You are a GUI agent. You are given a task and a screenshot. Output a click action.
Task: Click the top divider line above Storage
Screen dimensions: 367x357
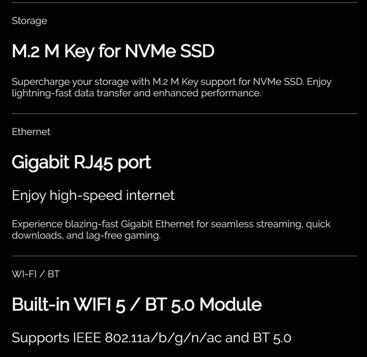(185, 3)
